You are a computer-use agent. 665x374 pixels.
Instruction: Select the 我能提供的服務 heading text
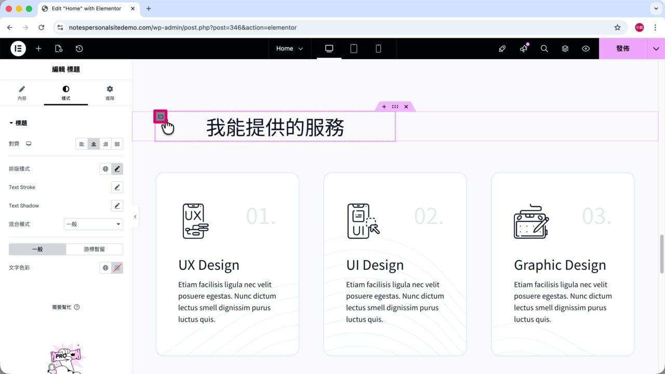tap(275, 127)
